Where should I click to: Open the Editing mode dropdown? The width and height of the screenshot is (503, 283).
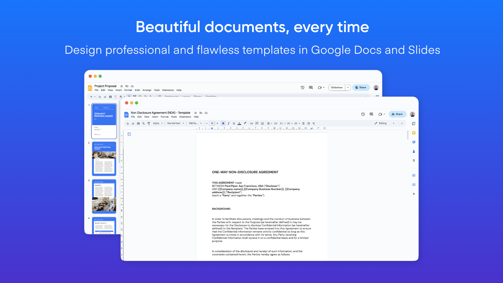click(x=384, y=123)
